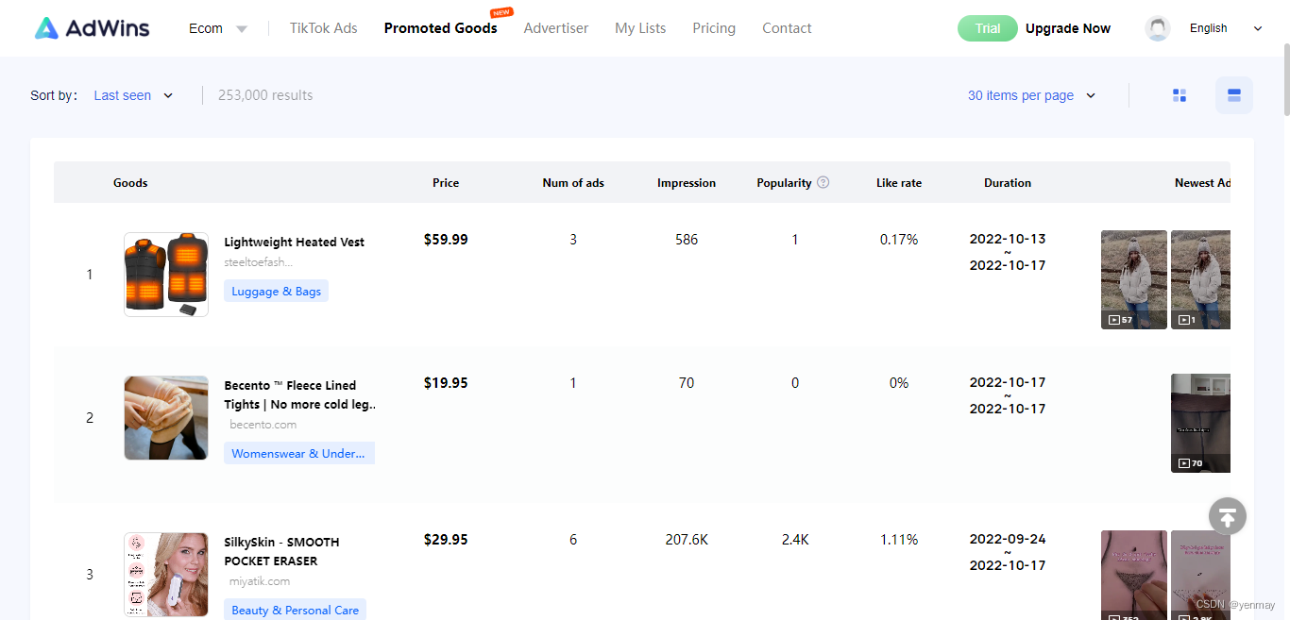Viewport: 1290px width, 620px height.
Task: Click the Goods column header
Action: point(130,183)
